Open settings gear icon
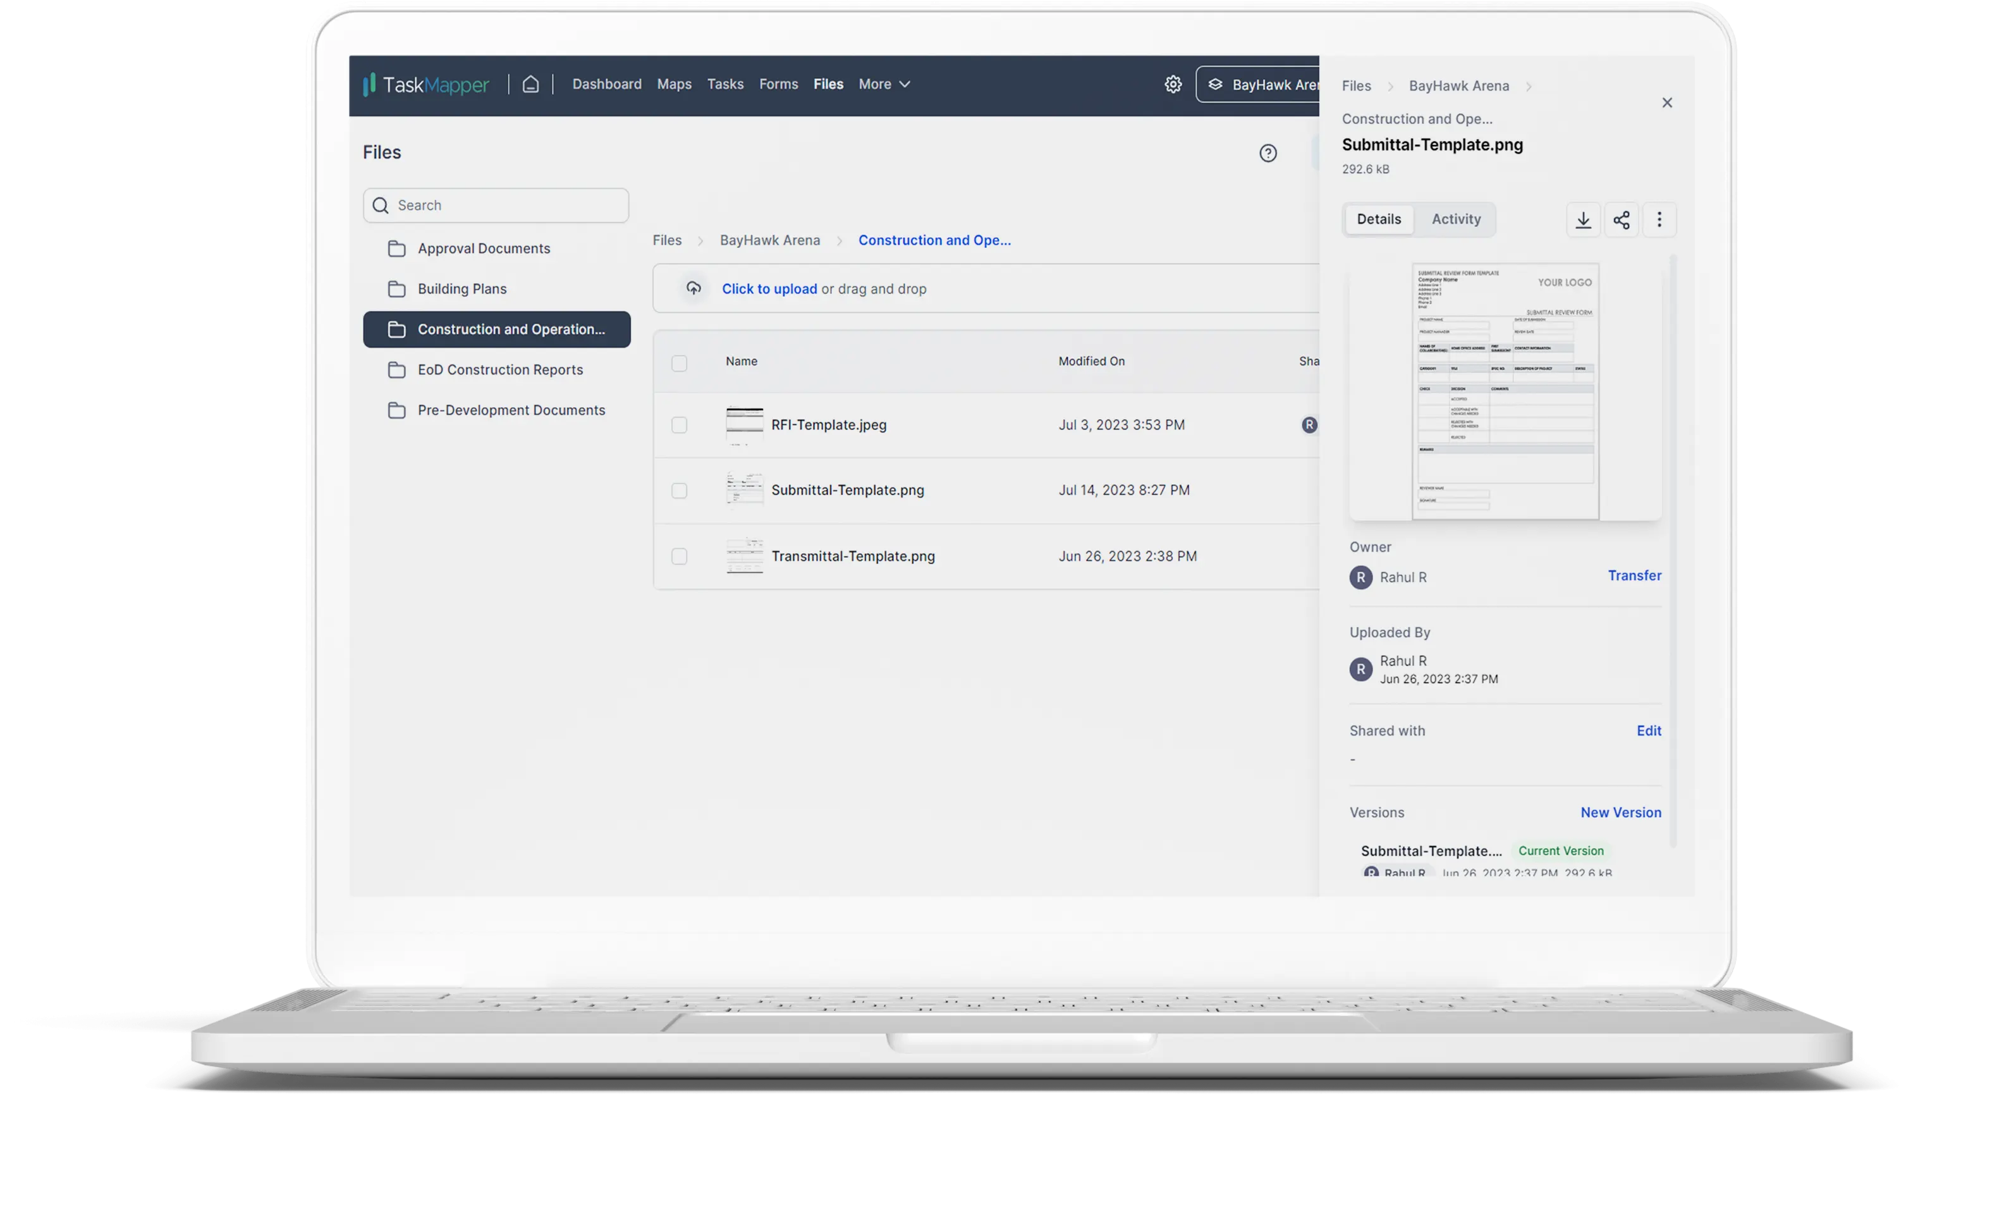Screen dimensions: 2016x1228 click(x=1173, y=84)
